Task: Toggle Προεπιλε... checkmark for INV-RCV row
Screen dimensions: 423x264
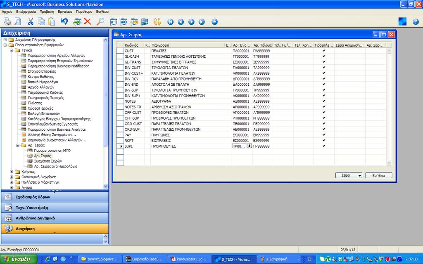Action: tap(324, 79)
